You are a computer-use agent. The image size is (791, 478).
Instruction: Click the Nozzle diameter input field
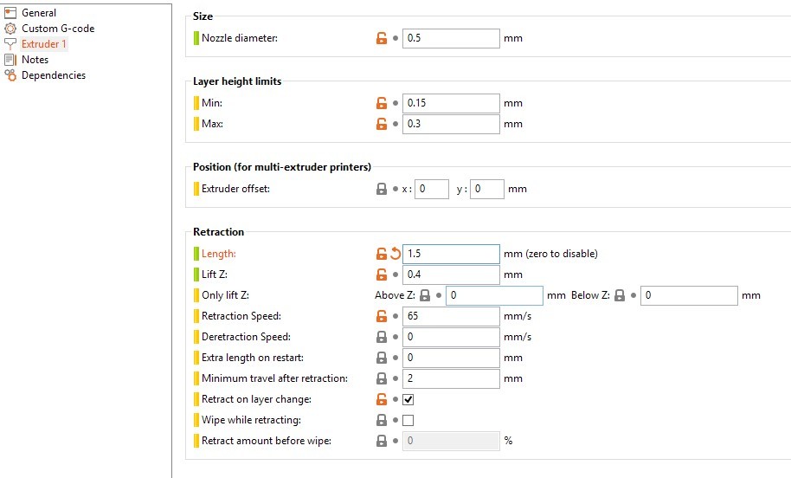coord(451,38)
